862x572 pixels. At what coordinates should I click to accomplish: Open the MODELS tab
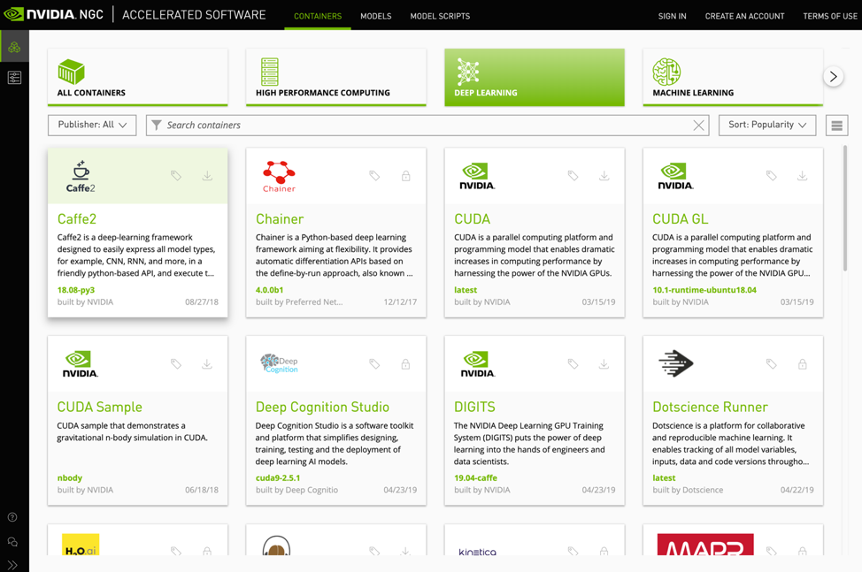(x=376, y=16)
